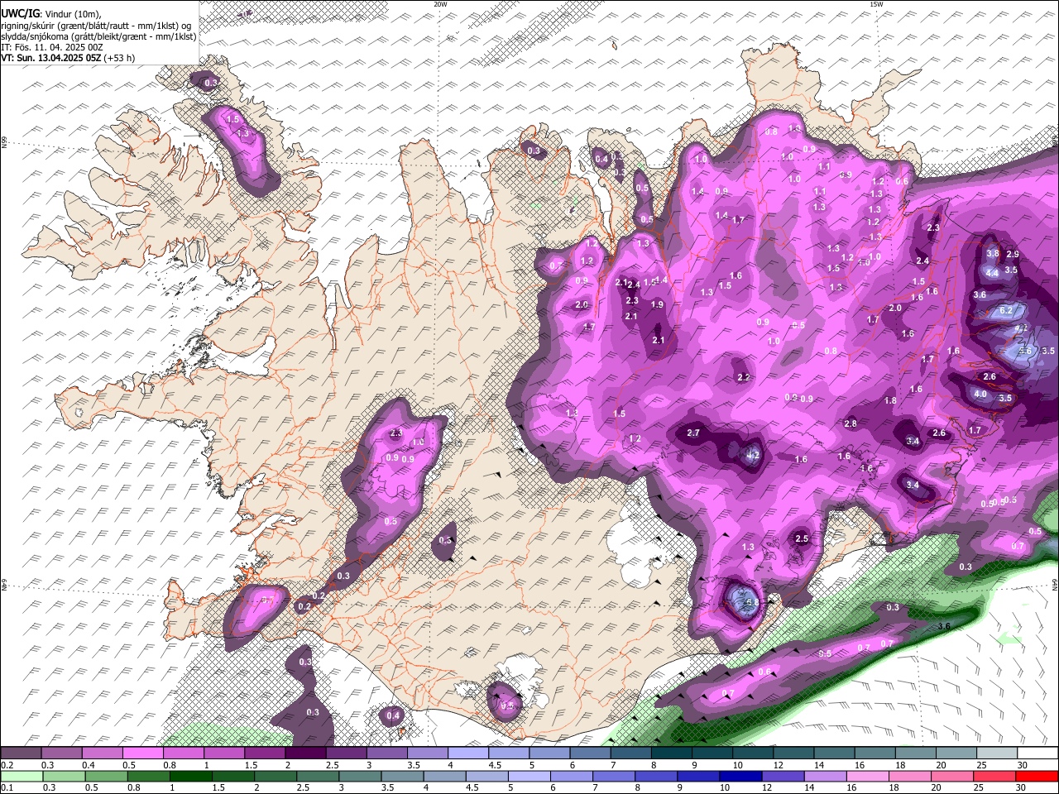Image resolution: width=1059 pixels, height=794 pixels.
Task: Select the 30 label on the top snow legend row
Action: (x=1022, y=765)
